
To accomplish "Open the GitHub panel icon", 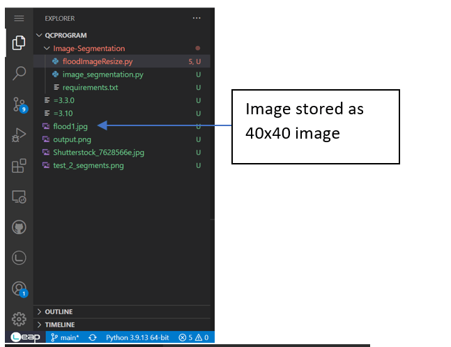I will pos(19,228).
